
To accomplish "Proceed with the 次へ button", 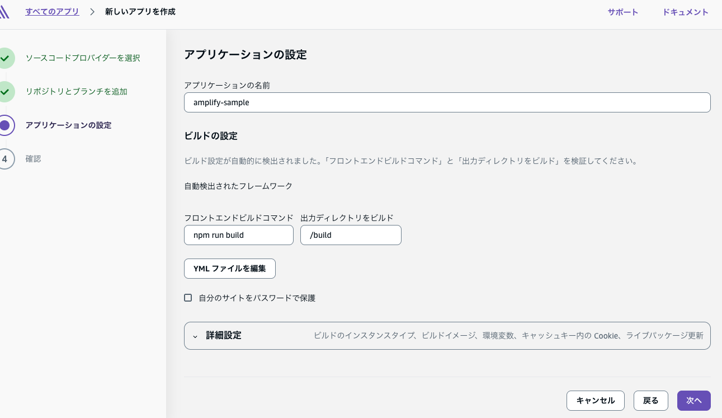I will (693, 401).
